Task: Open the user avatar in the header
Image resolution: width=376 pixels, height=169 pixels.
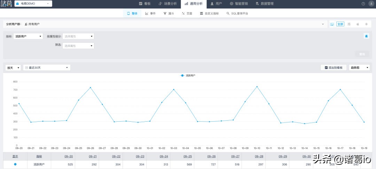Action: pos(371,4)
